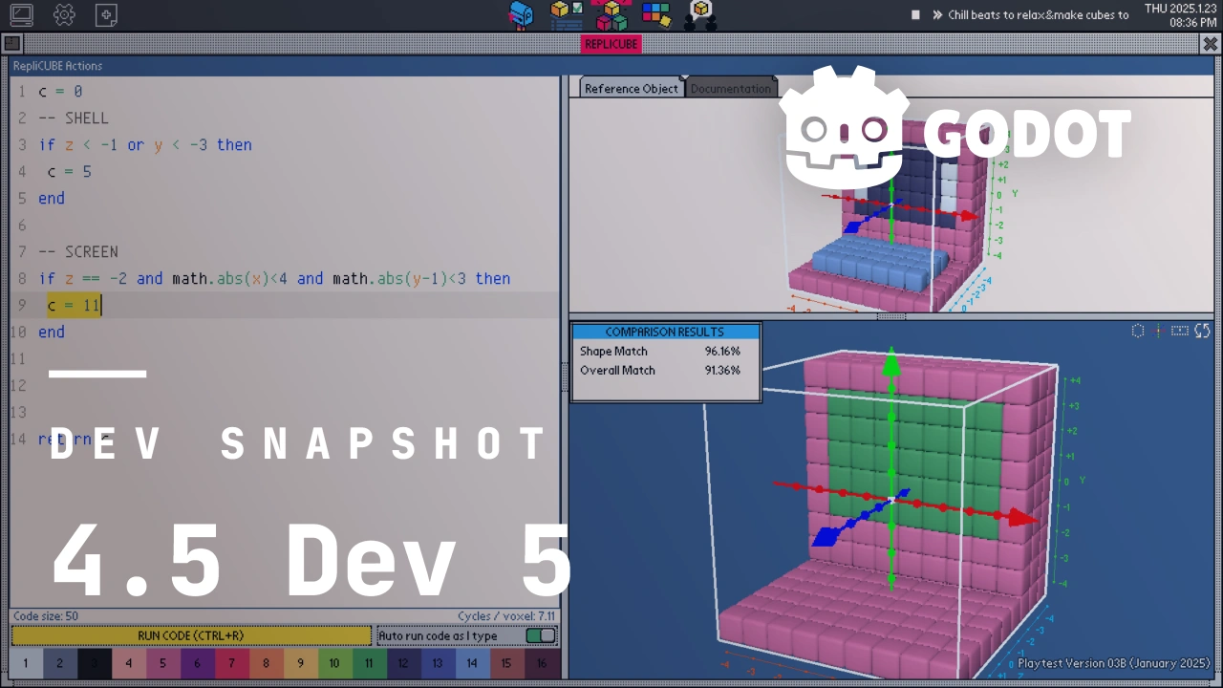Click the bounding box display icon above the 3D view

(1179, 331)
